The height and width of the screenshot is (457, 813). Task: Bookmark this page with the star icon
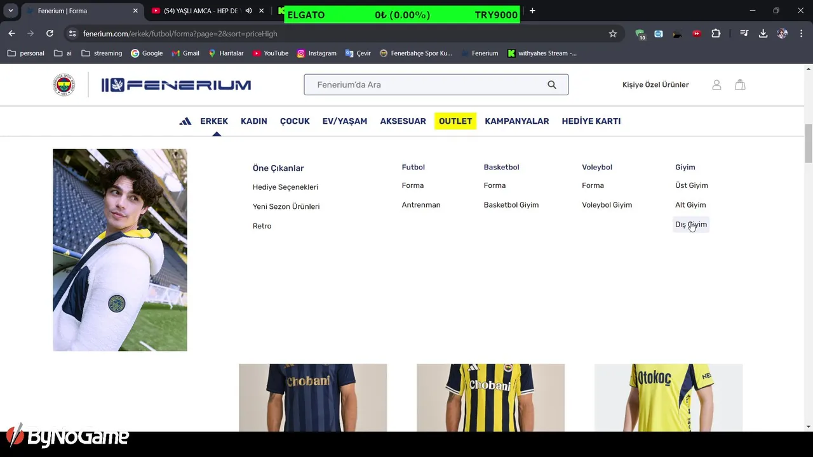click(613, 34)
